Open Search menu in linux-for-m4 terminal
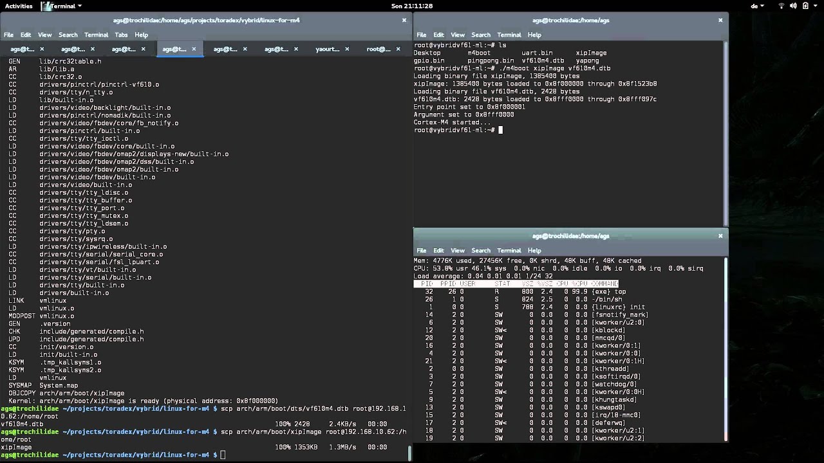Image resolution: width=824 pixels, height=463 pixels. click(x=68, y=35)
